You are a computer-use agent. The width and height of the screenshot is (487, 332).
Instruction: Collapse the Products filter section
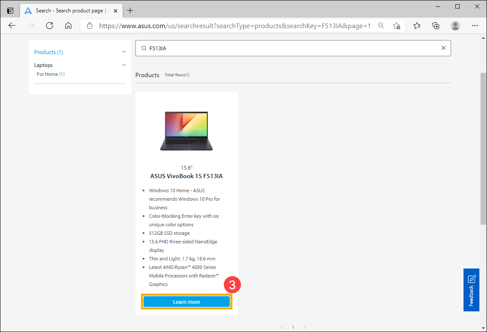123,52
